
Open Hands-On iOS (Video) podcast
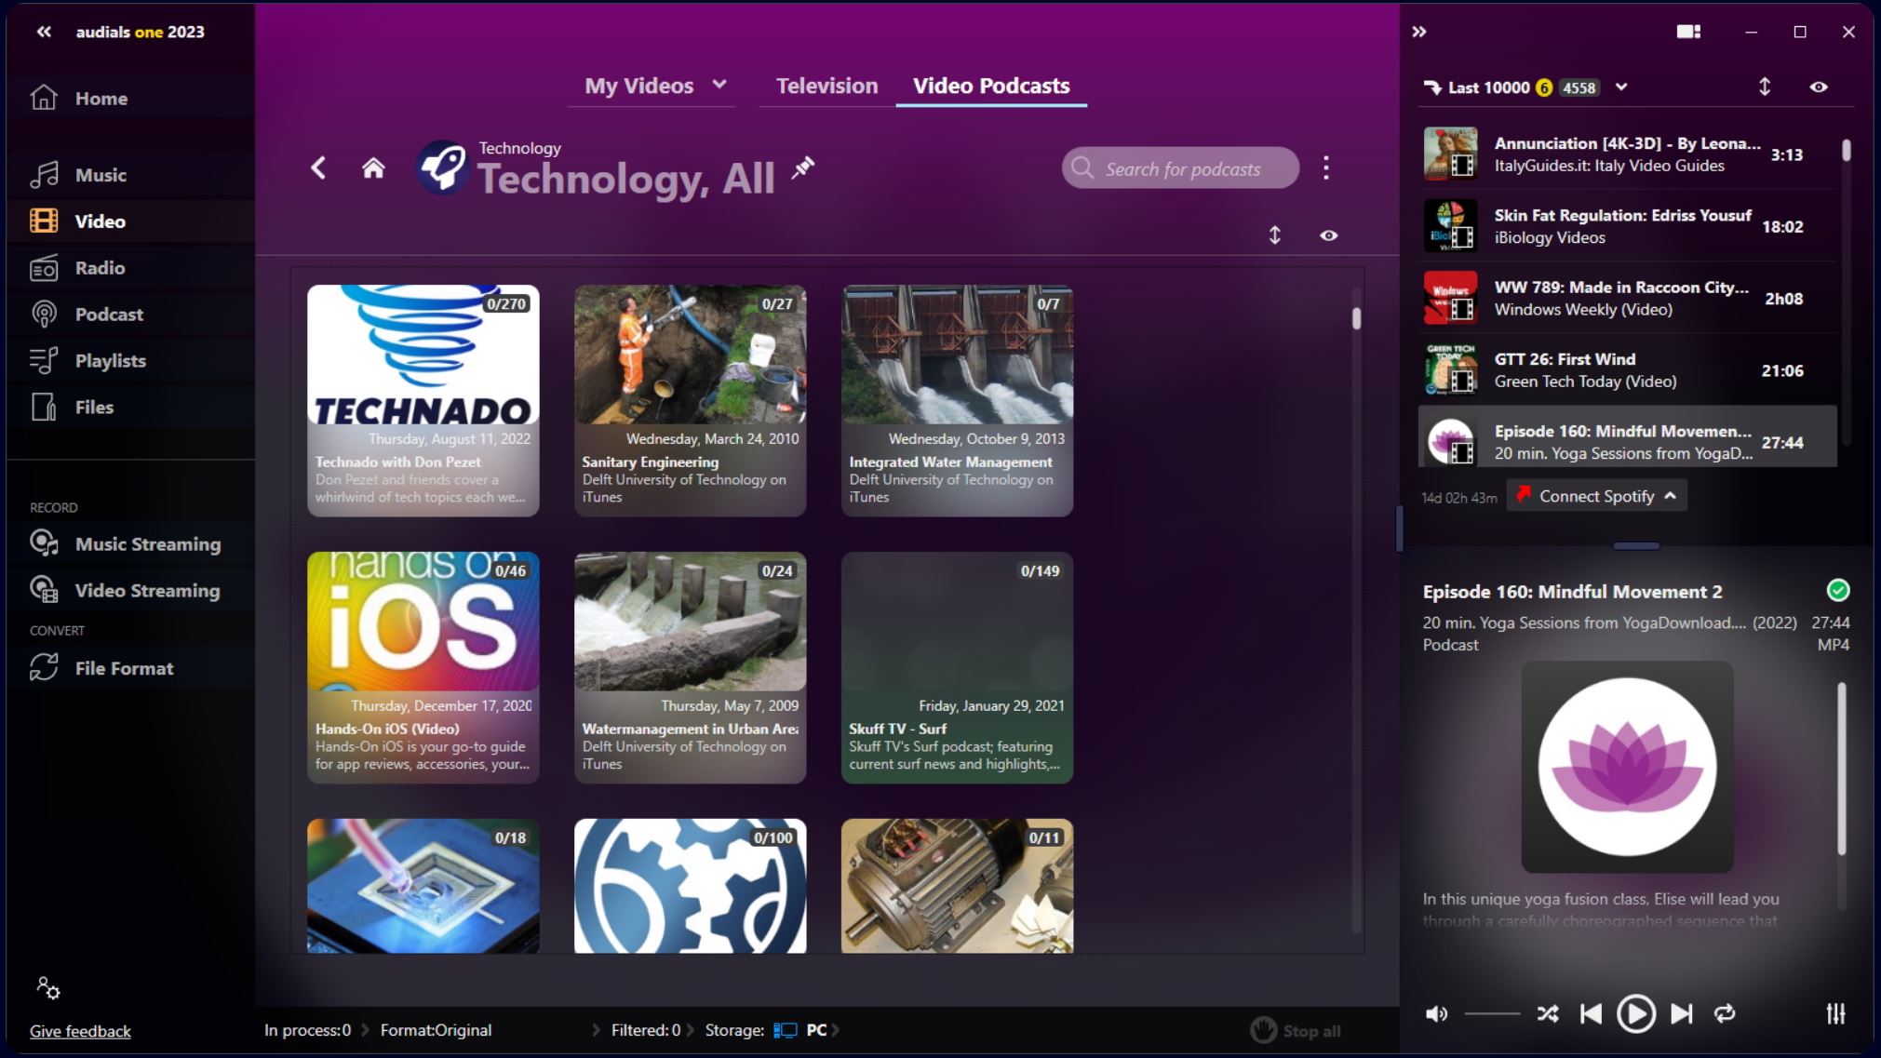click(x=423, y=667)
